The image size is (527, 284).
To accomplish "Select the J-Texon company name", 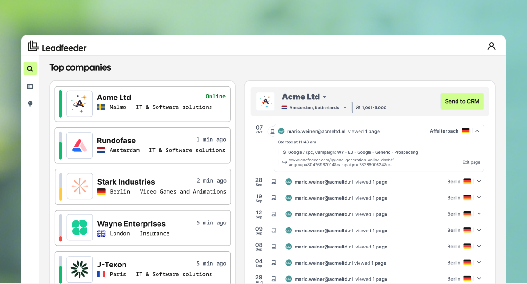I will pyautogui.click(x=112, y=265).
